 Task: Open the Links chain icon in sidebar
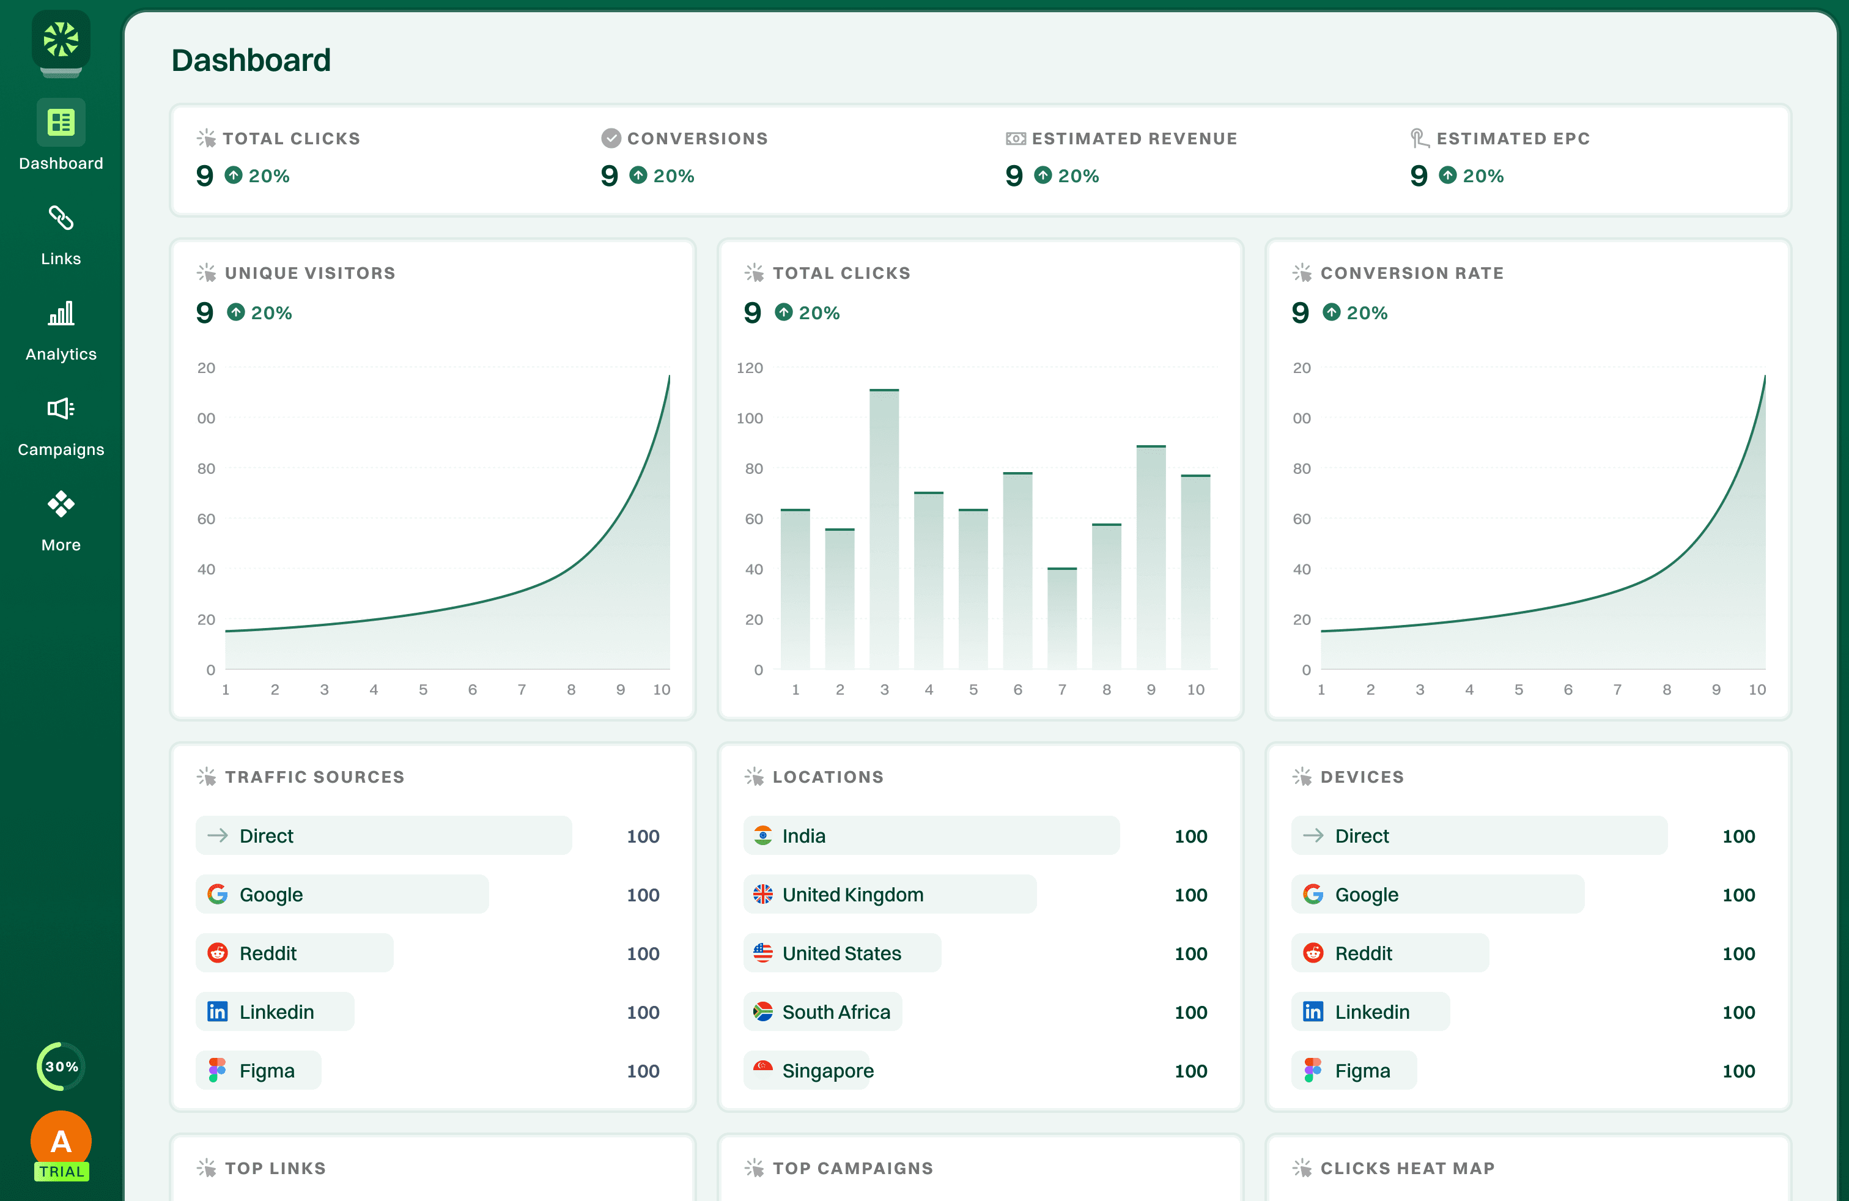(61, 218)
